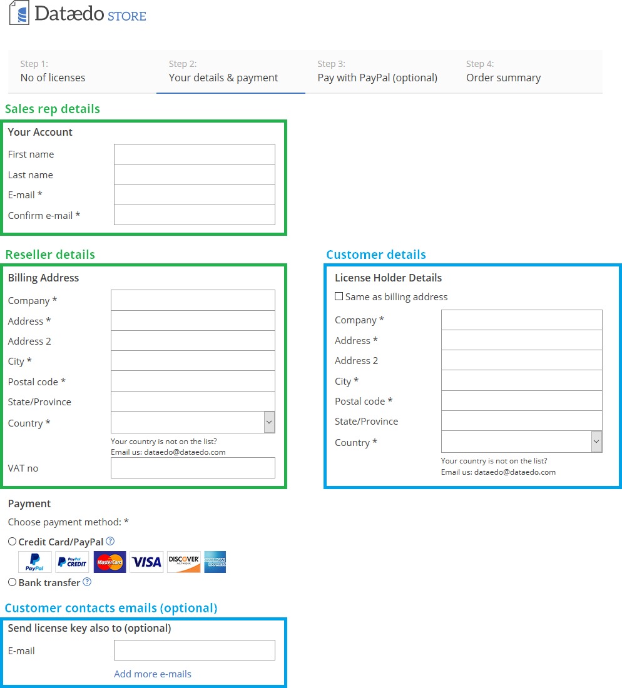Viewport: 622px width, 688px height.
Task: Go to Step 1 No of licenses
Action: coord(53,72)
